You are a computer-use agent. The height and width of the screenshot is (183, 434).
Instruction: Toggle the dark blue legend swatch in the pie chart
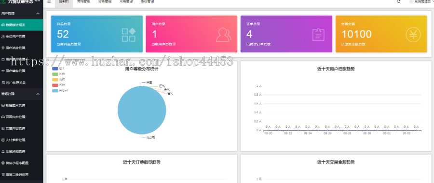pyautogui.click(x=55, y=68)
